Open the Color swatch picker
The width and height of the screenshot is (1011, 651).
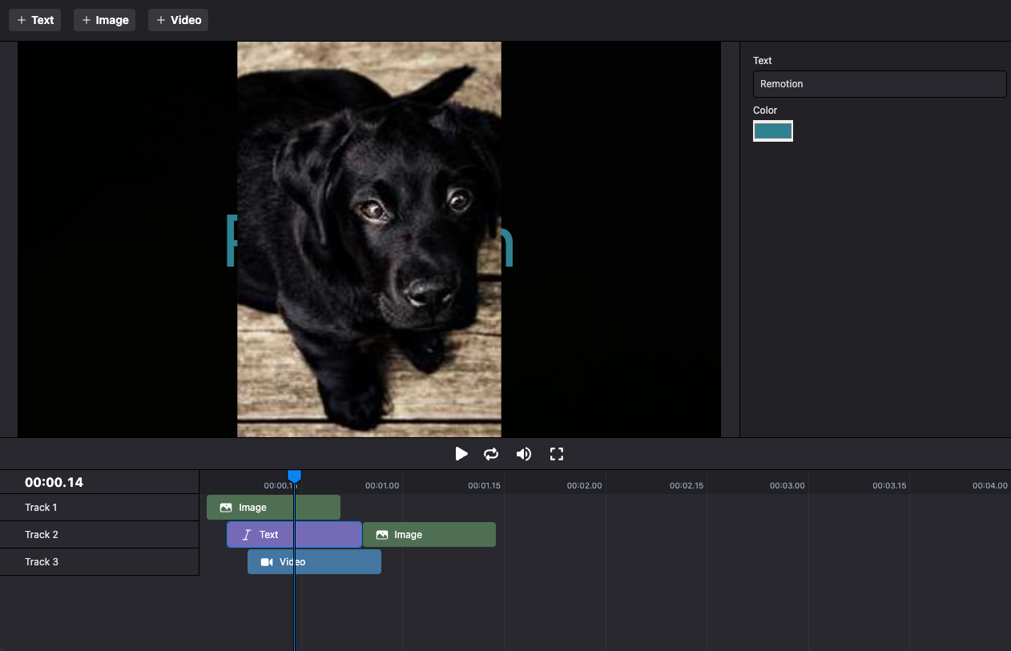[773, 131]
